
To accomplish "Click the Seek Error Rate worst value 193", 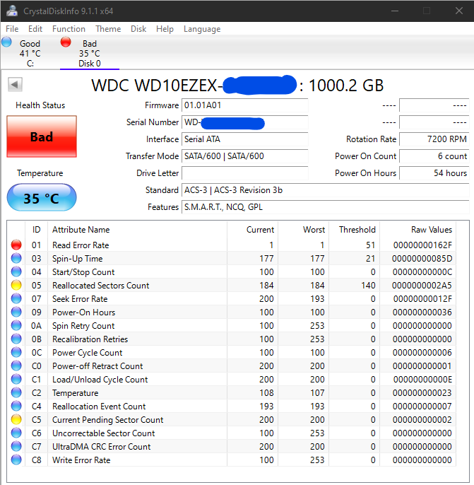I will click(x=317, y=299).
